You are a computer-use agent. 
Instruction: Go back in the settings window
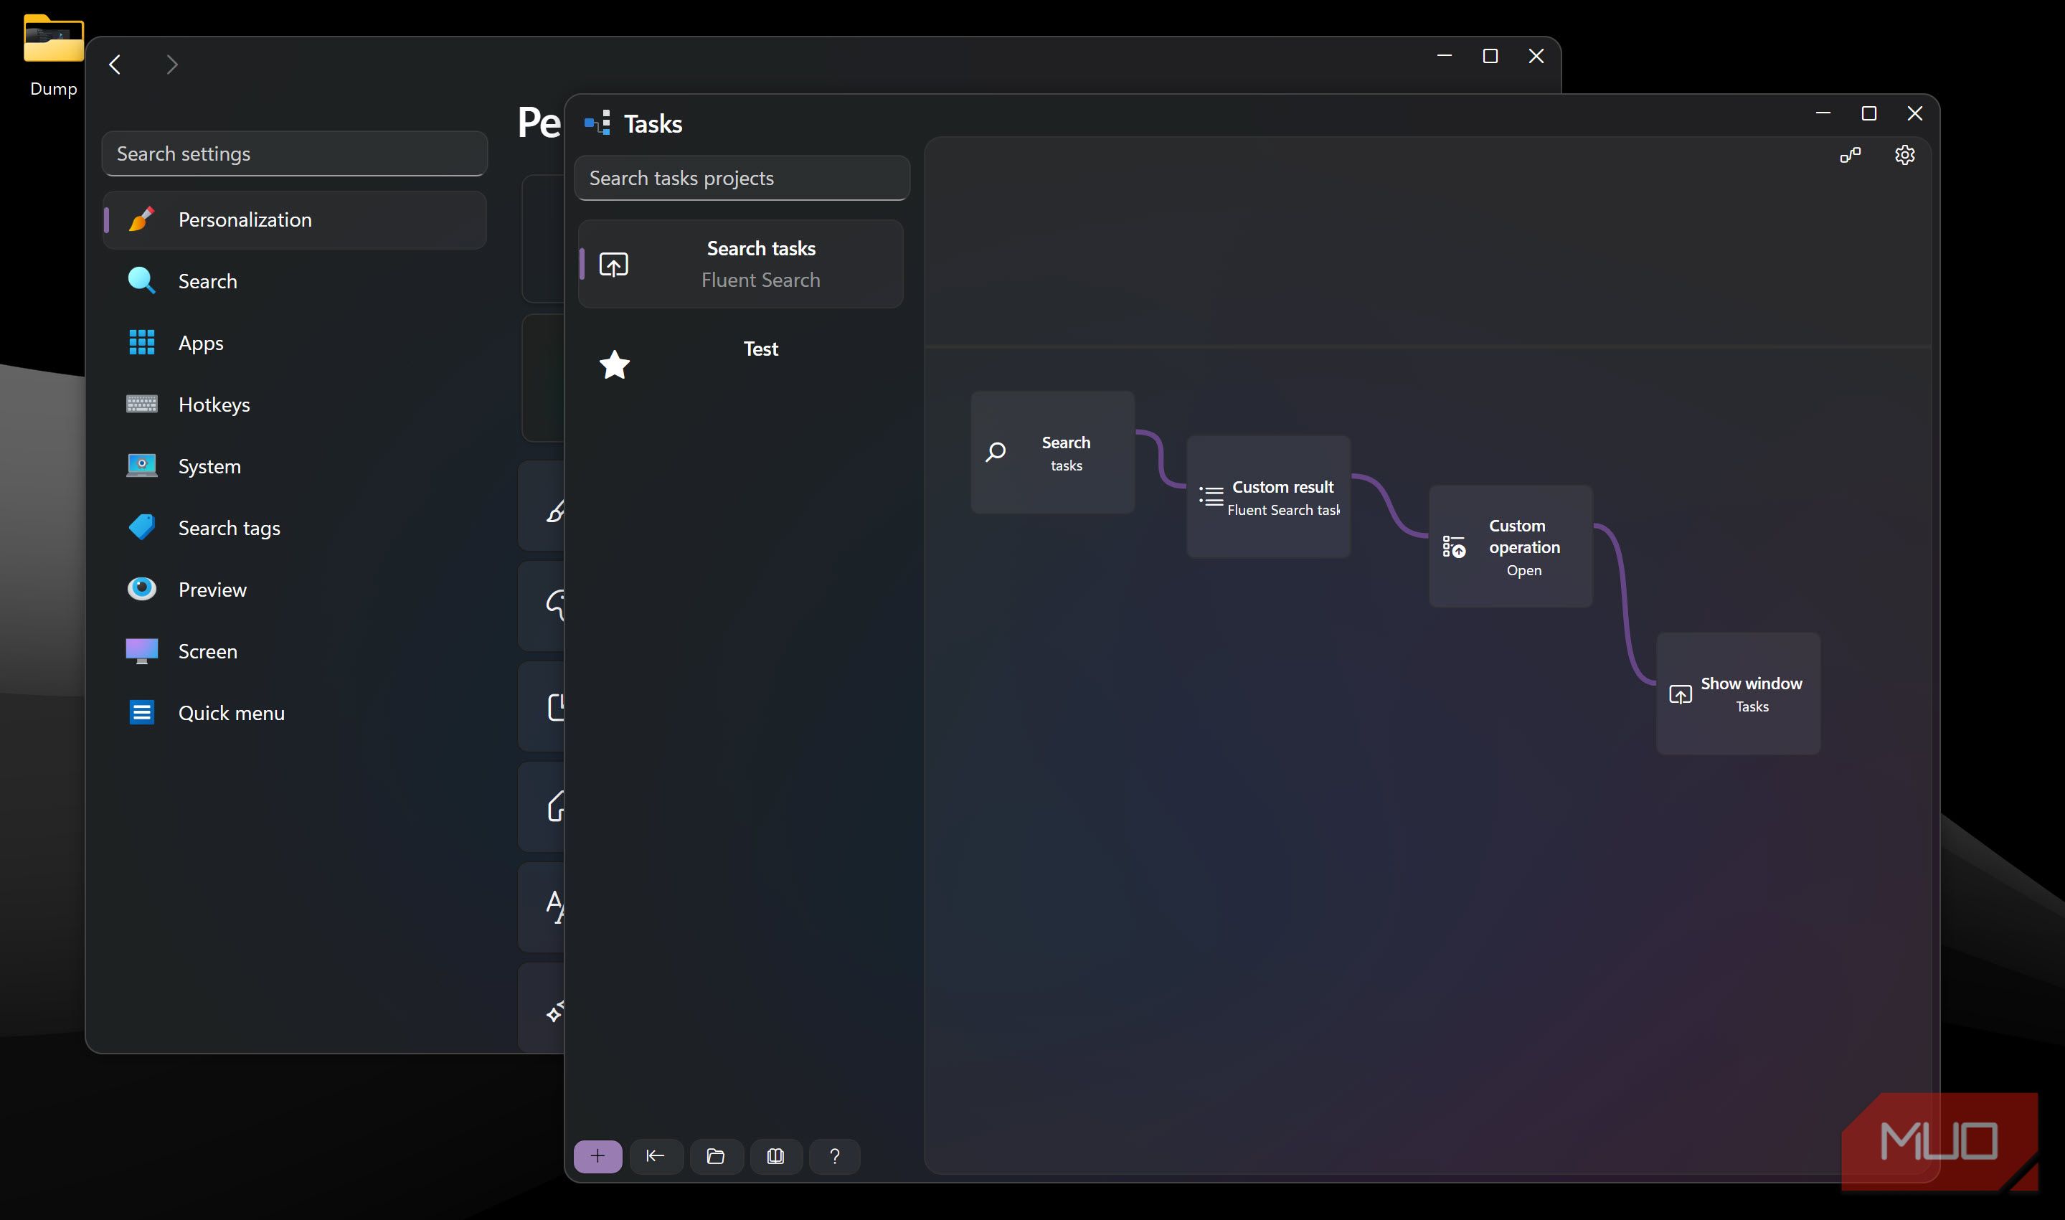115,64
